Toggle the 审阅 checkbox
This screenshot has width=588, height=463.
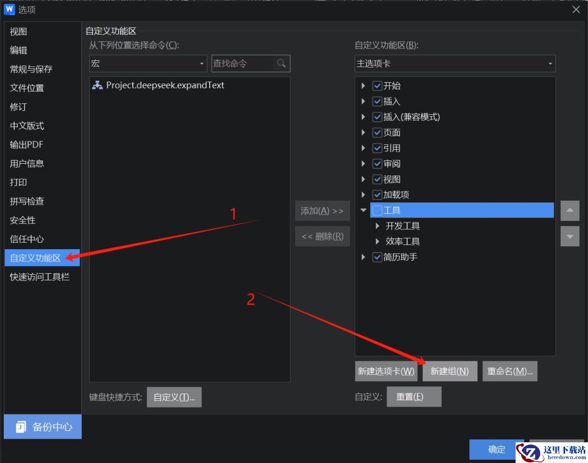[x=377, y=164]
